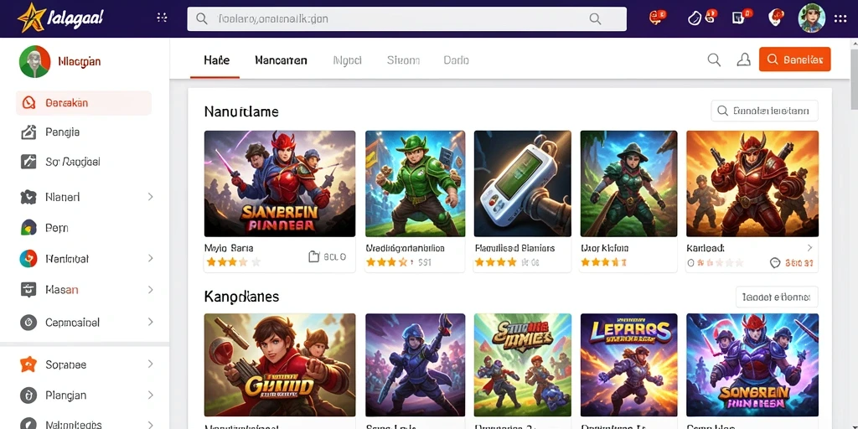The height and width of the screenshot is (429, 858).
Task: Expand the Nlaneri sidebar chevron
Action: tap(151, 197)
